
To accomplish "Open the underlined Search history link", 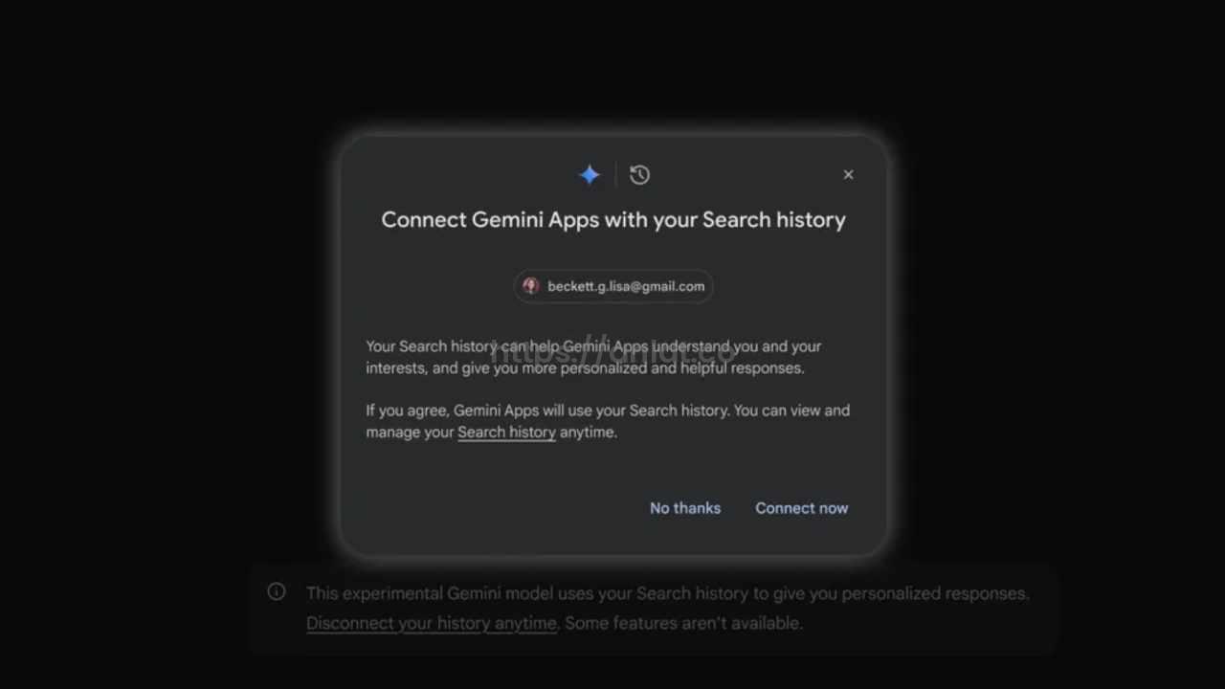I will (506, 432).
